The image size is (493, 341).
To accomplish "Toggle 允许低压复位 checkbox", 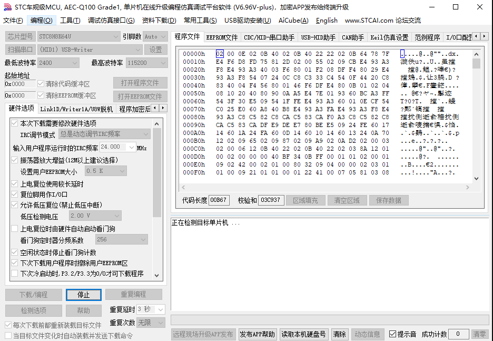I will coord(14,205).
